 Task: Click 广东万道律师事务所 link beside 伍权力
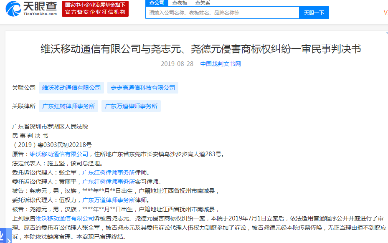(109, 200)
